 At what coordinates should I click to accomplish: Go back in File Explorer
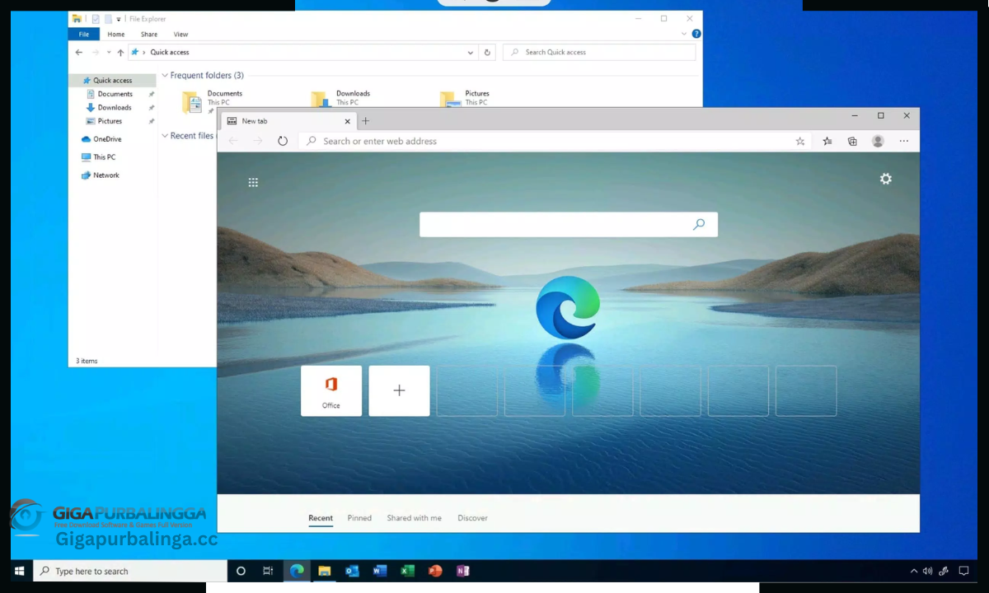point(79,53)
